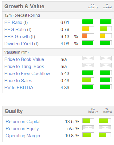Open the PE Ratio (f) link
This screenshot has width=114, height=145.
tap(16, 22)
